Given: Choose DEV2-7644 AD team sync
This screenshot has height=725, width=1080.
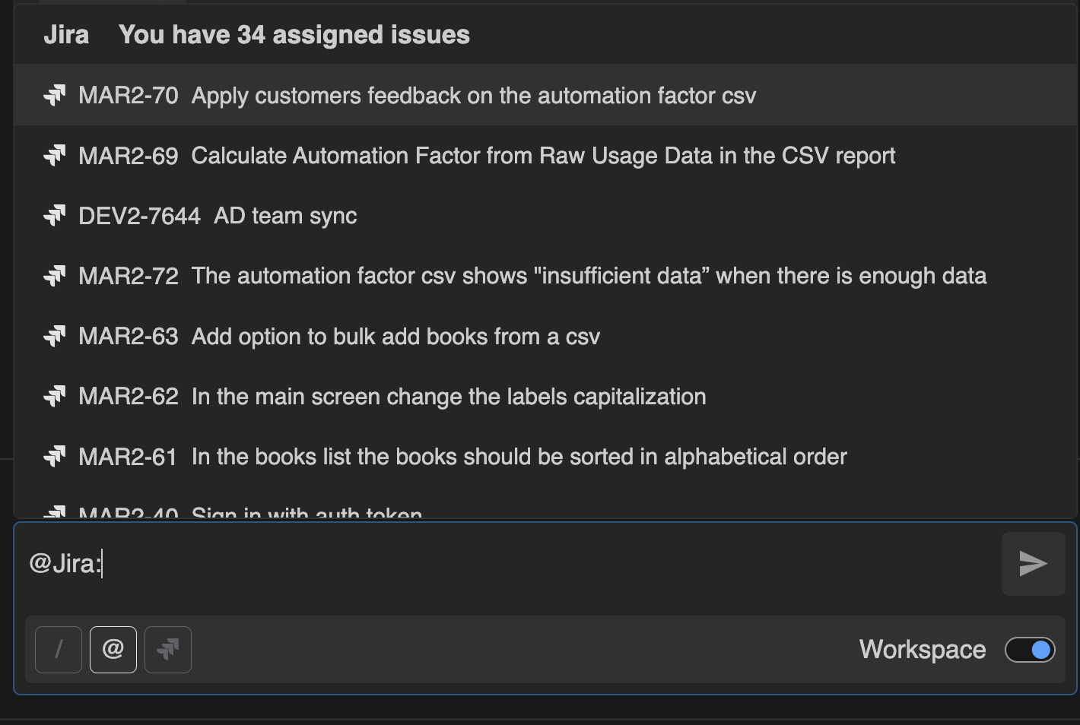Looking at the screenshot, I should click(x=285, y=216).
